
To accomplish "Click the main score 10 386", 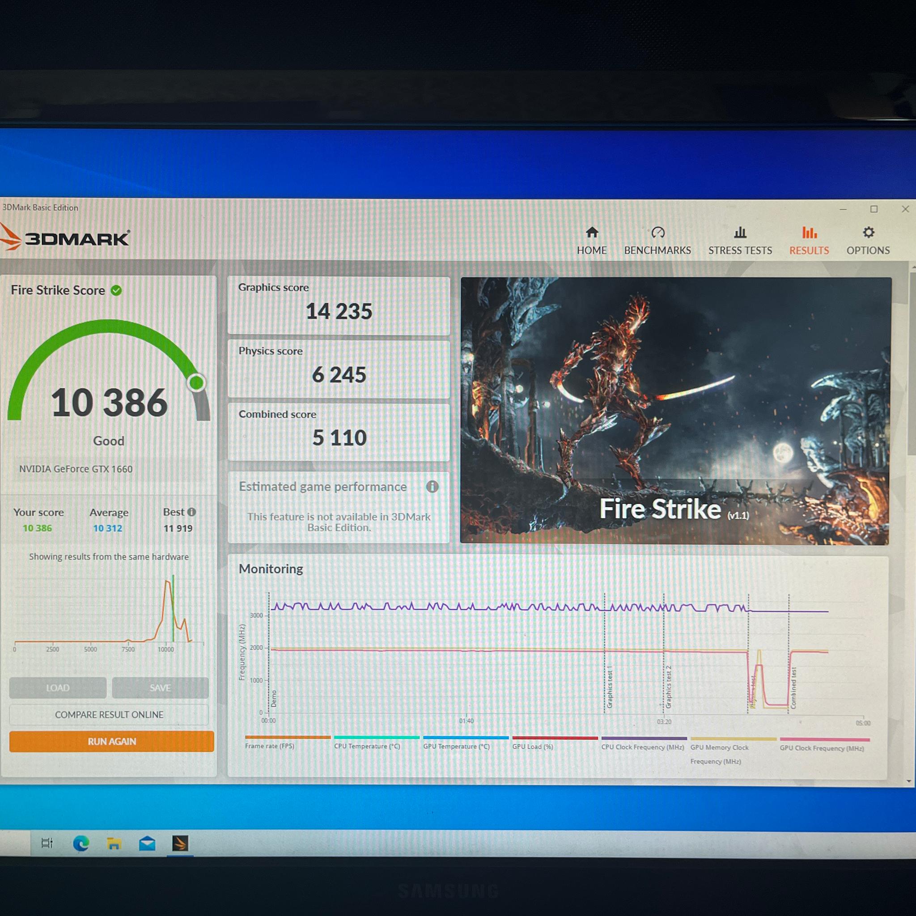I will tap(109, 403).
